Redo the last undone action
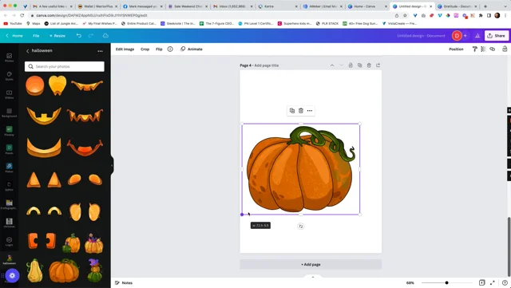Screen dimensions: 511x288 pos(91,36)
